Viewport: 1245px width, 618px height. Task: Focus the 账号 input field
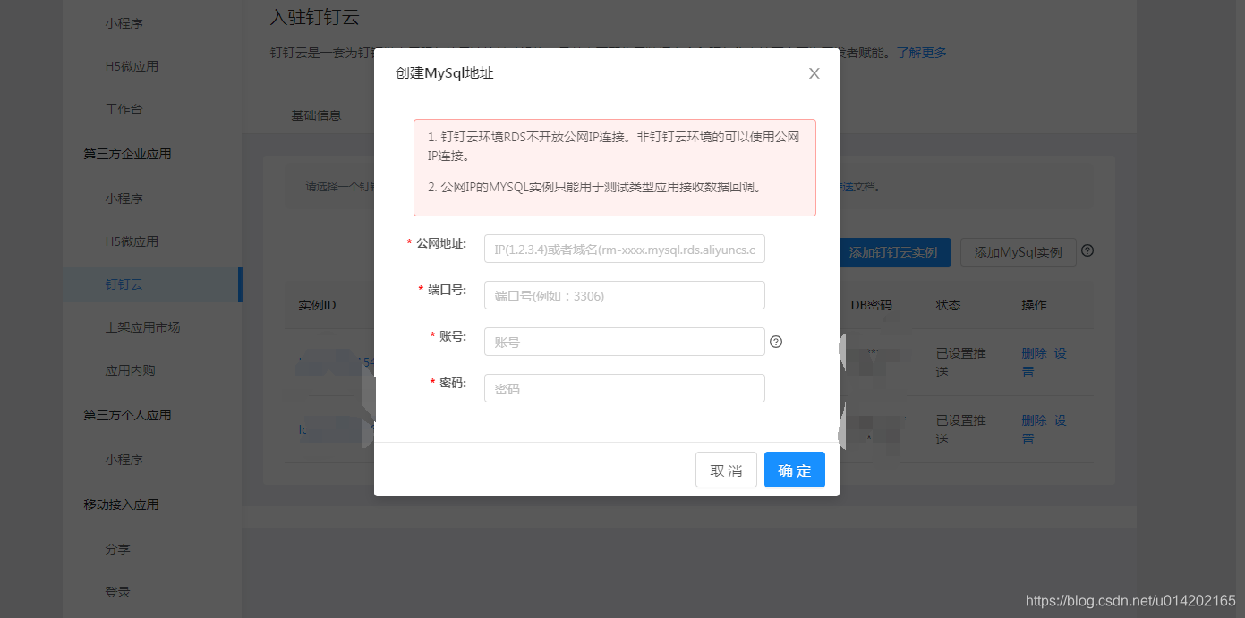625,342
